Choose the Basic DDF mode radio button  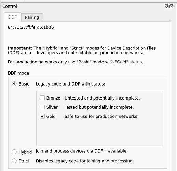(14, 84)
